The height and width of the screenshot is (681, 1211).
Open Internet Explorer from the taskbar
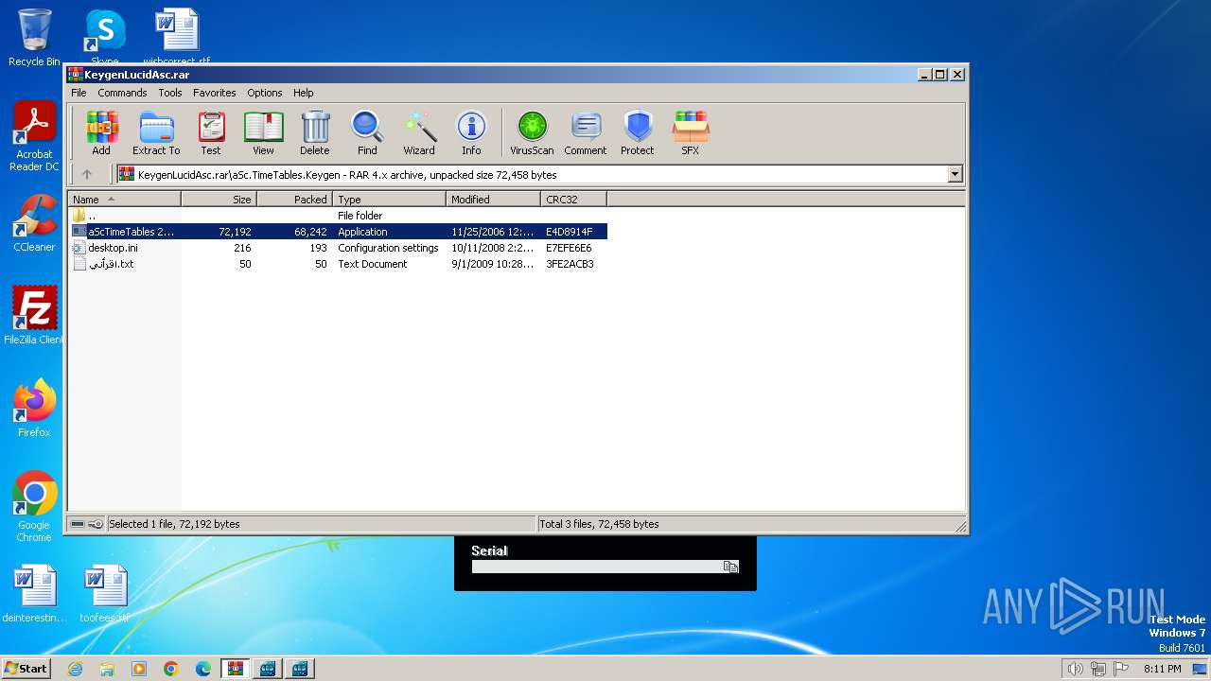point(75,669)
